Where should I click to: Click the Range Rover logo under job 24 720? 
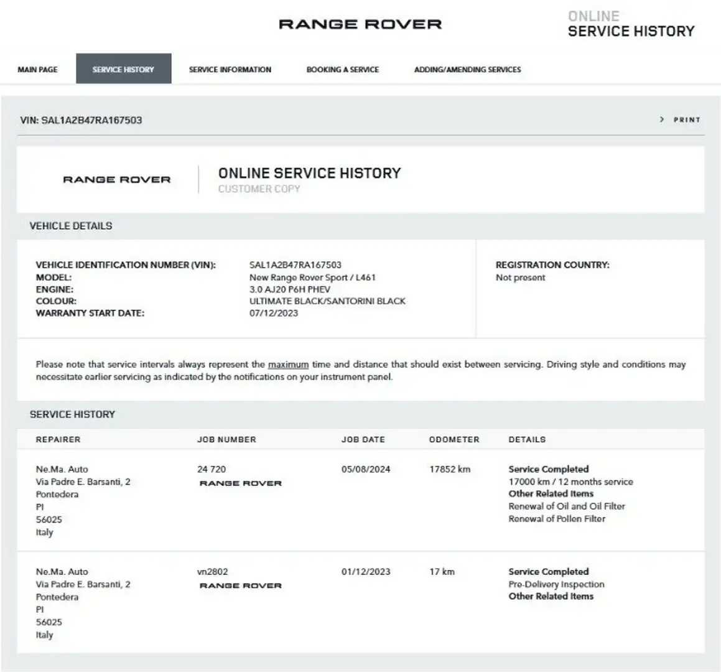pos(241,483)
